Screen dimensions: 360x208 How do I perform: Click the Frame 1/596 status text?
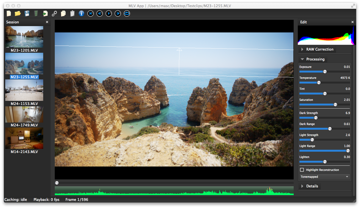pyautogui.click(x=77, y=199)
